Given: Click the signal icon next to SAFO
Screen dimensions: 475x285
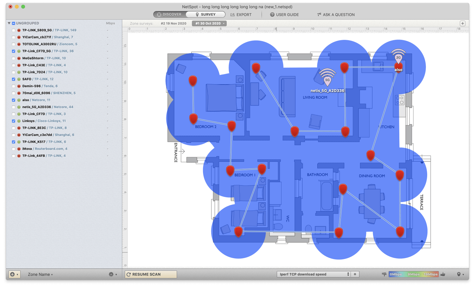Looking at the screenshot, I should (19, 79).
